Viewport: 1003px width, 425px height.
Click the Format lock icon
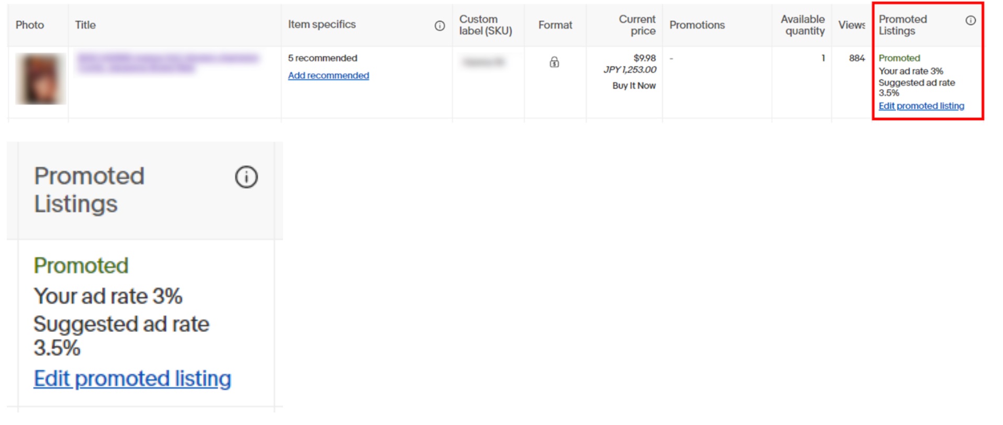tap(554, 62)
